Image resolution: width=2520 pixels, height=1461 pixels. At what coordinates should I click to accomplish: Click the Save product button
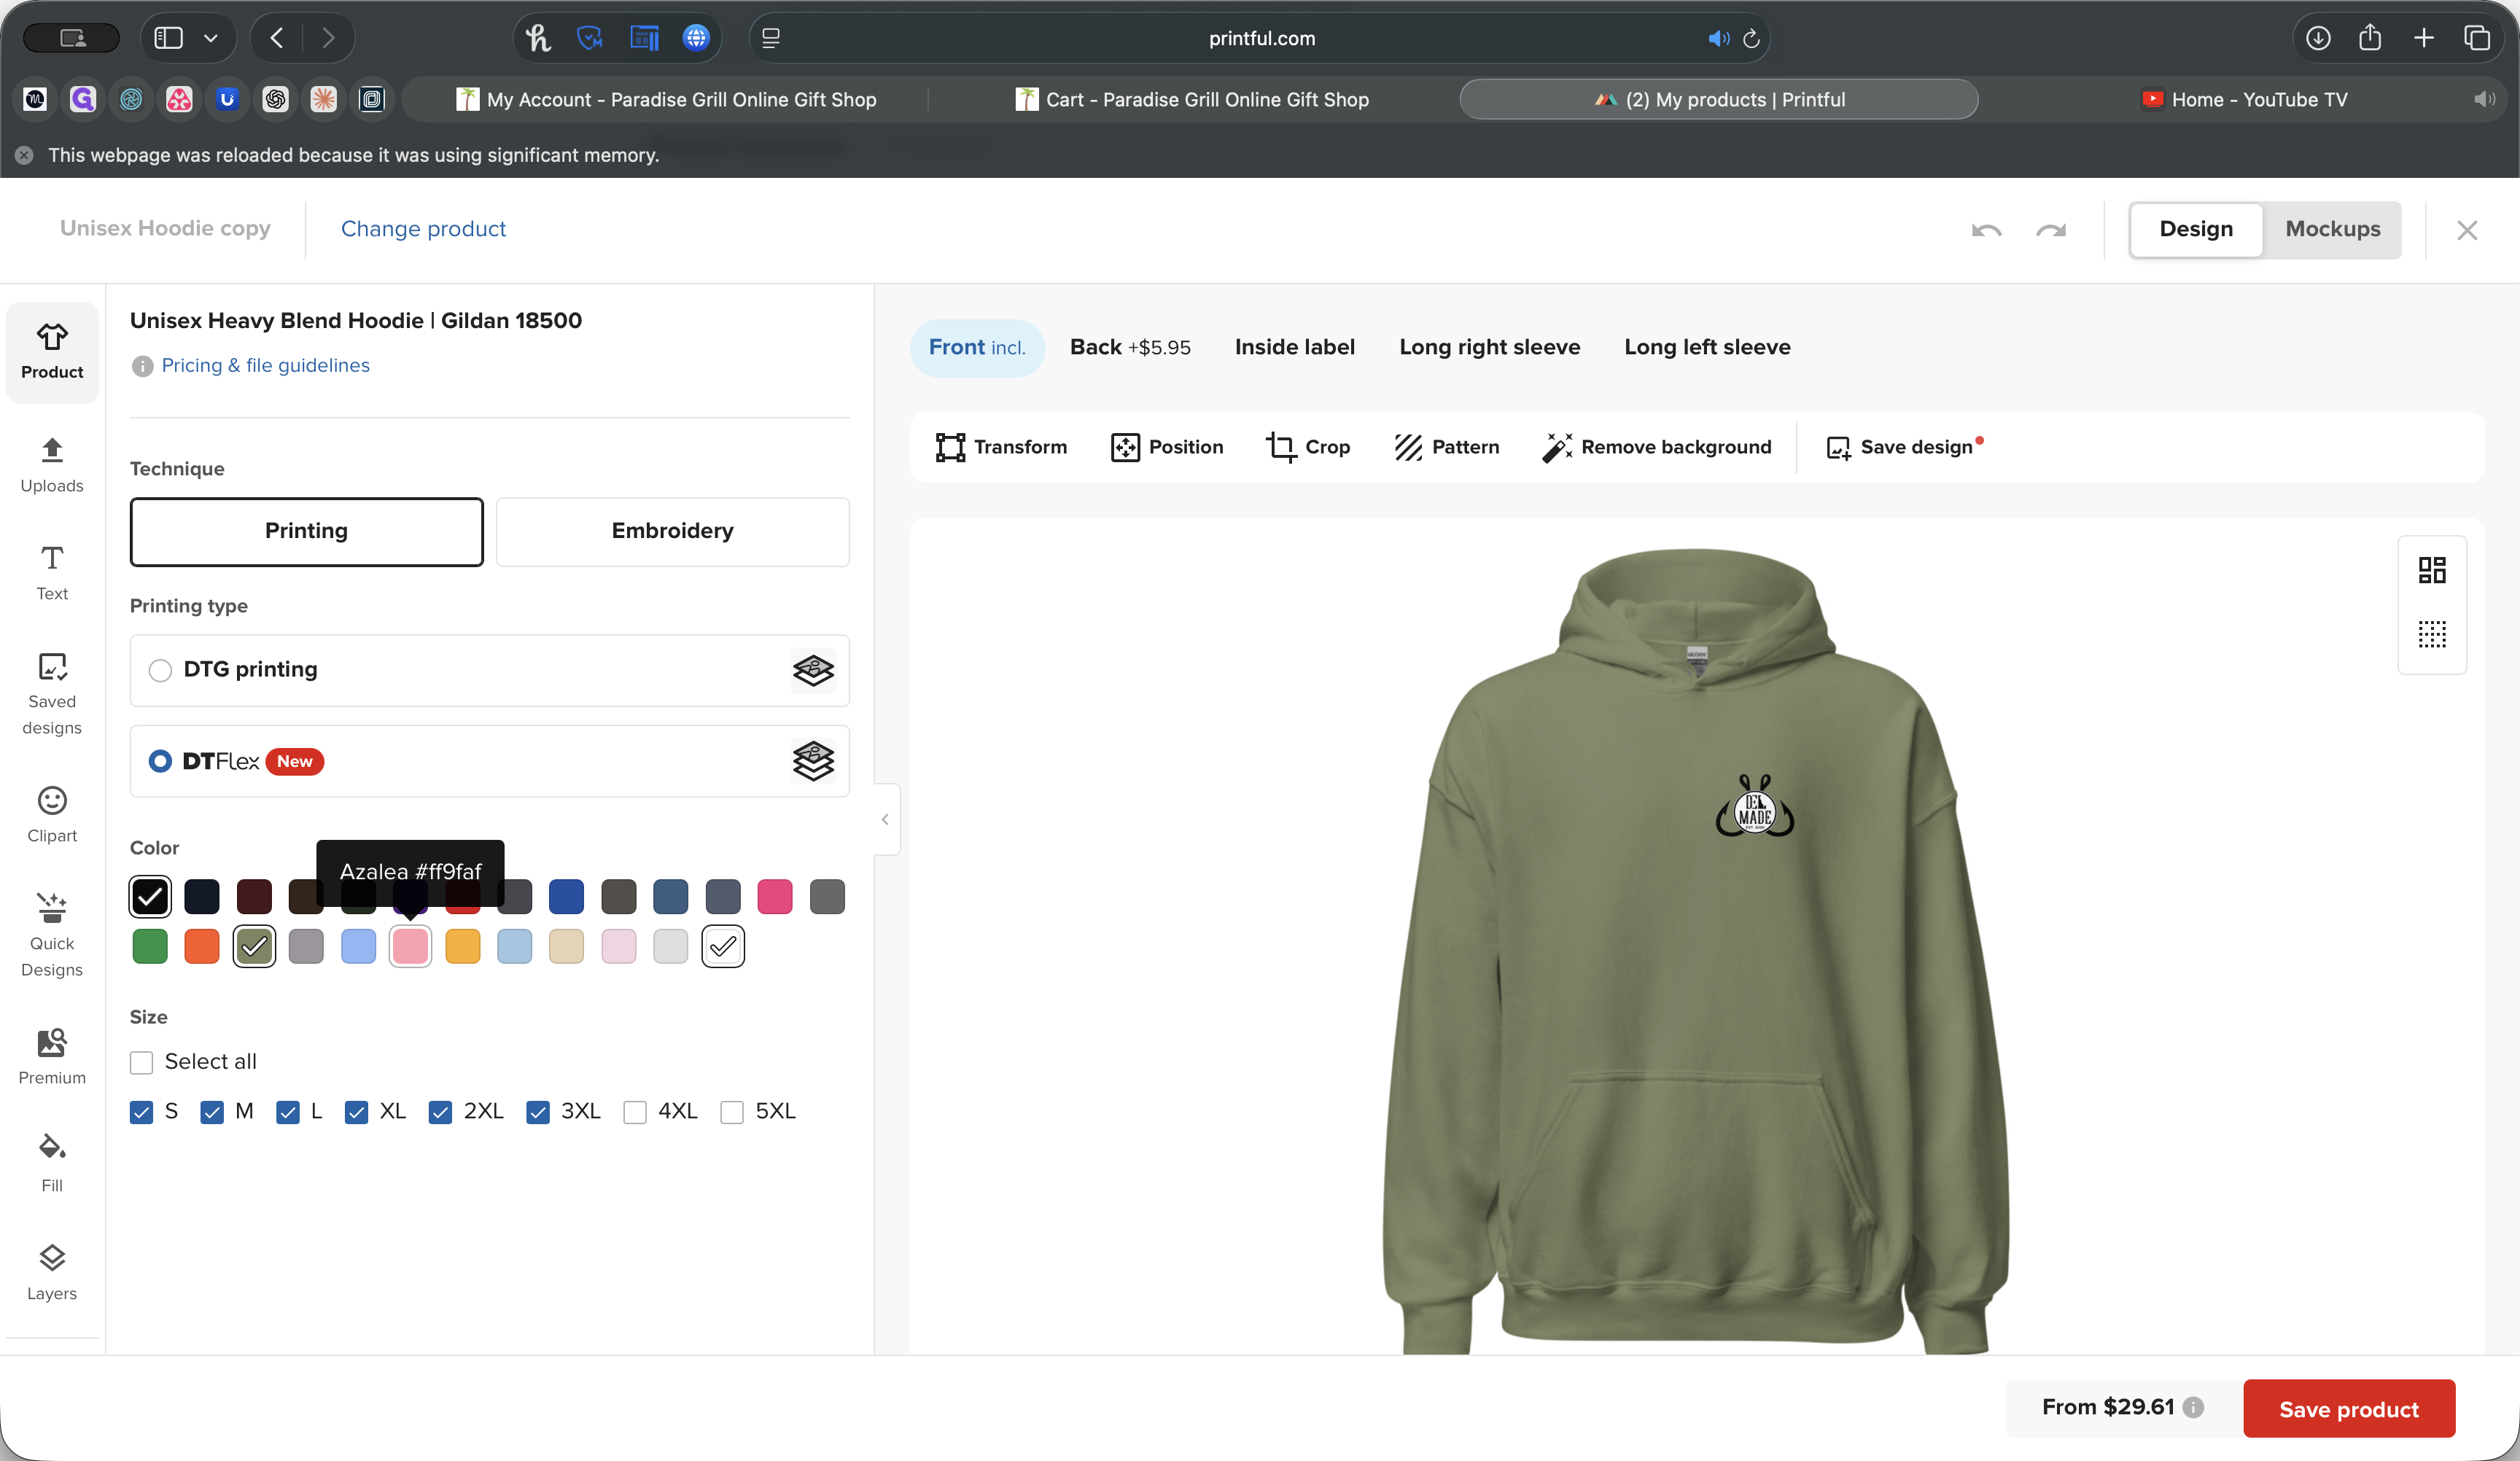click(2348, 1408)
